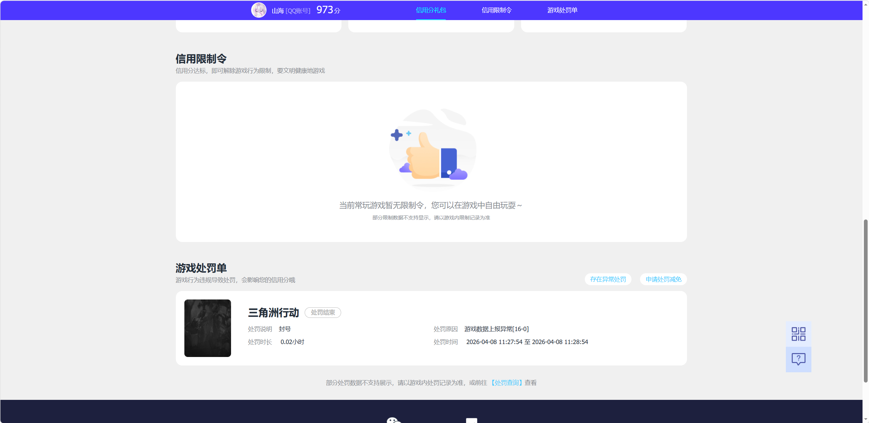
Task: Click the 当前常玩游戏暂无限制令 message
Action: (431, 205)
